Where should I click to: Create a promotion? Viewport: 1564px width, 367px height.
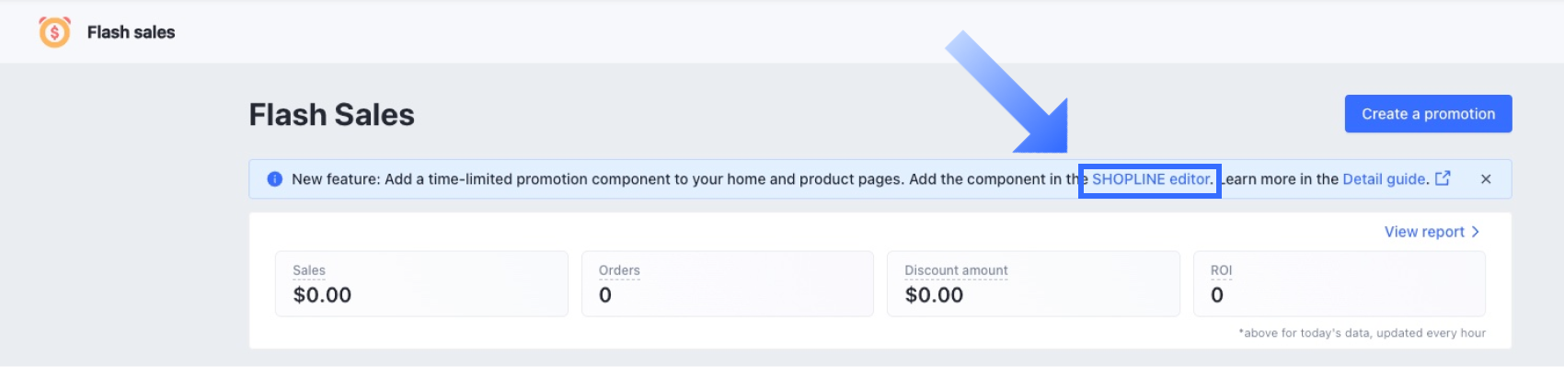(1428, 114)
